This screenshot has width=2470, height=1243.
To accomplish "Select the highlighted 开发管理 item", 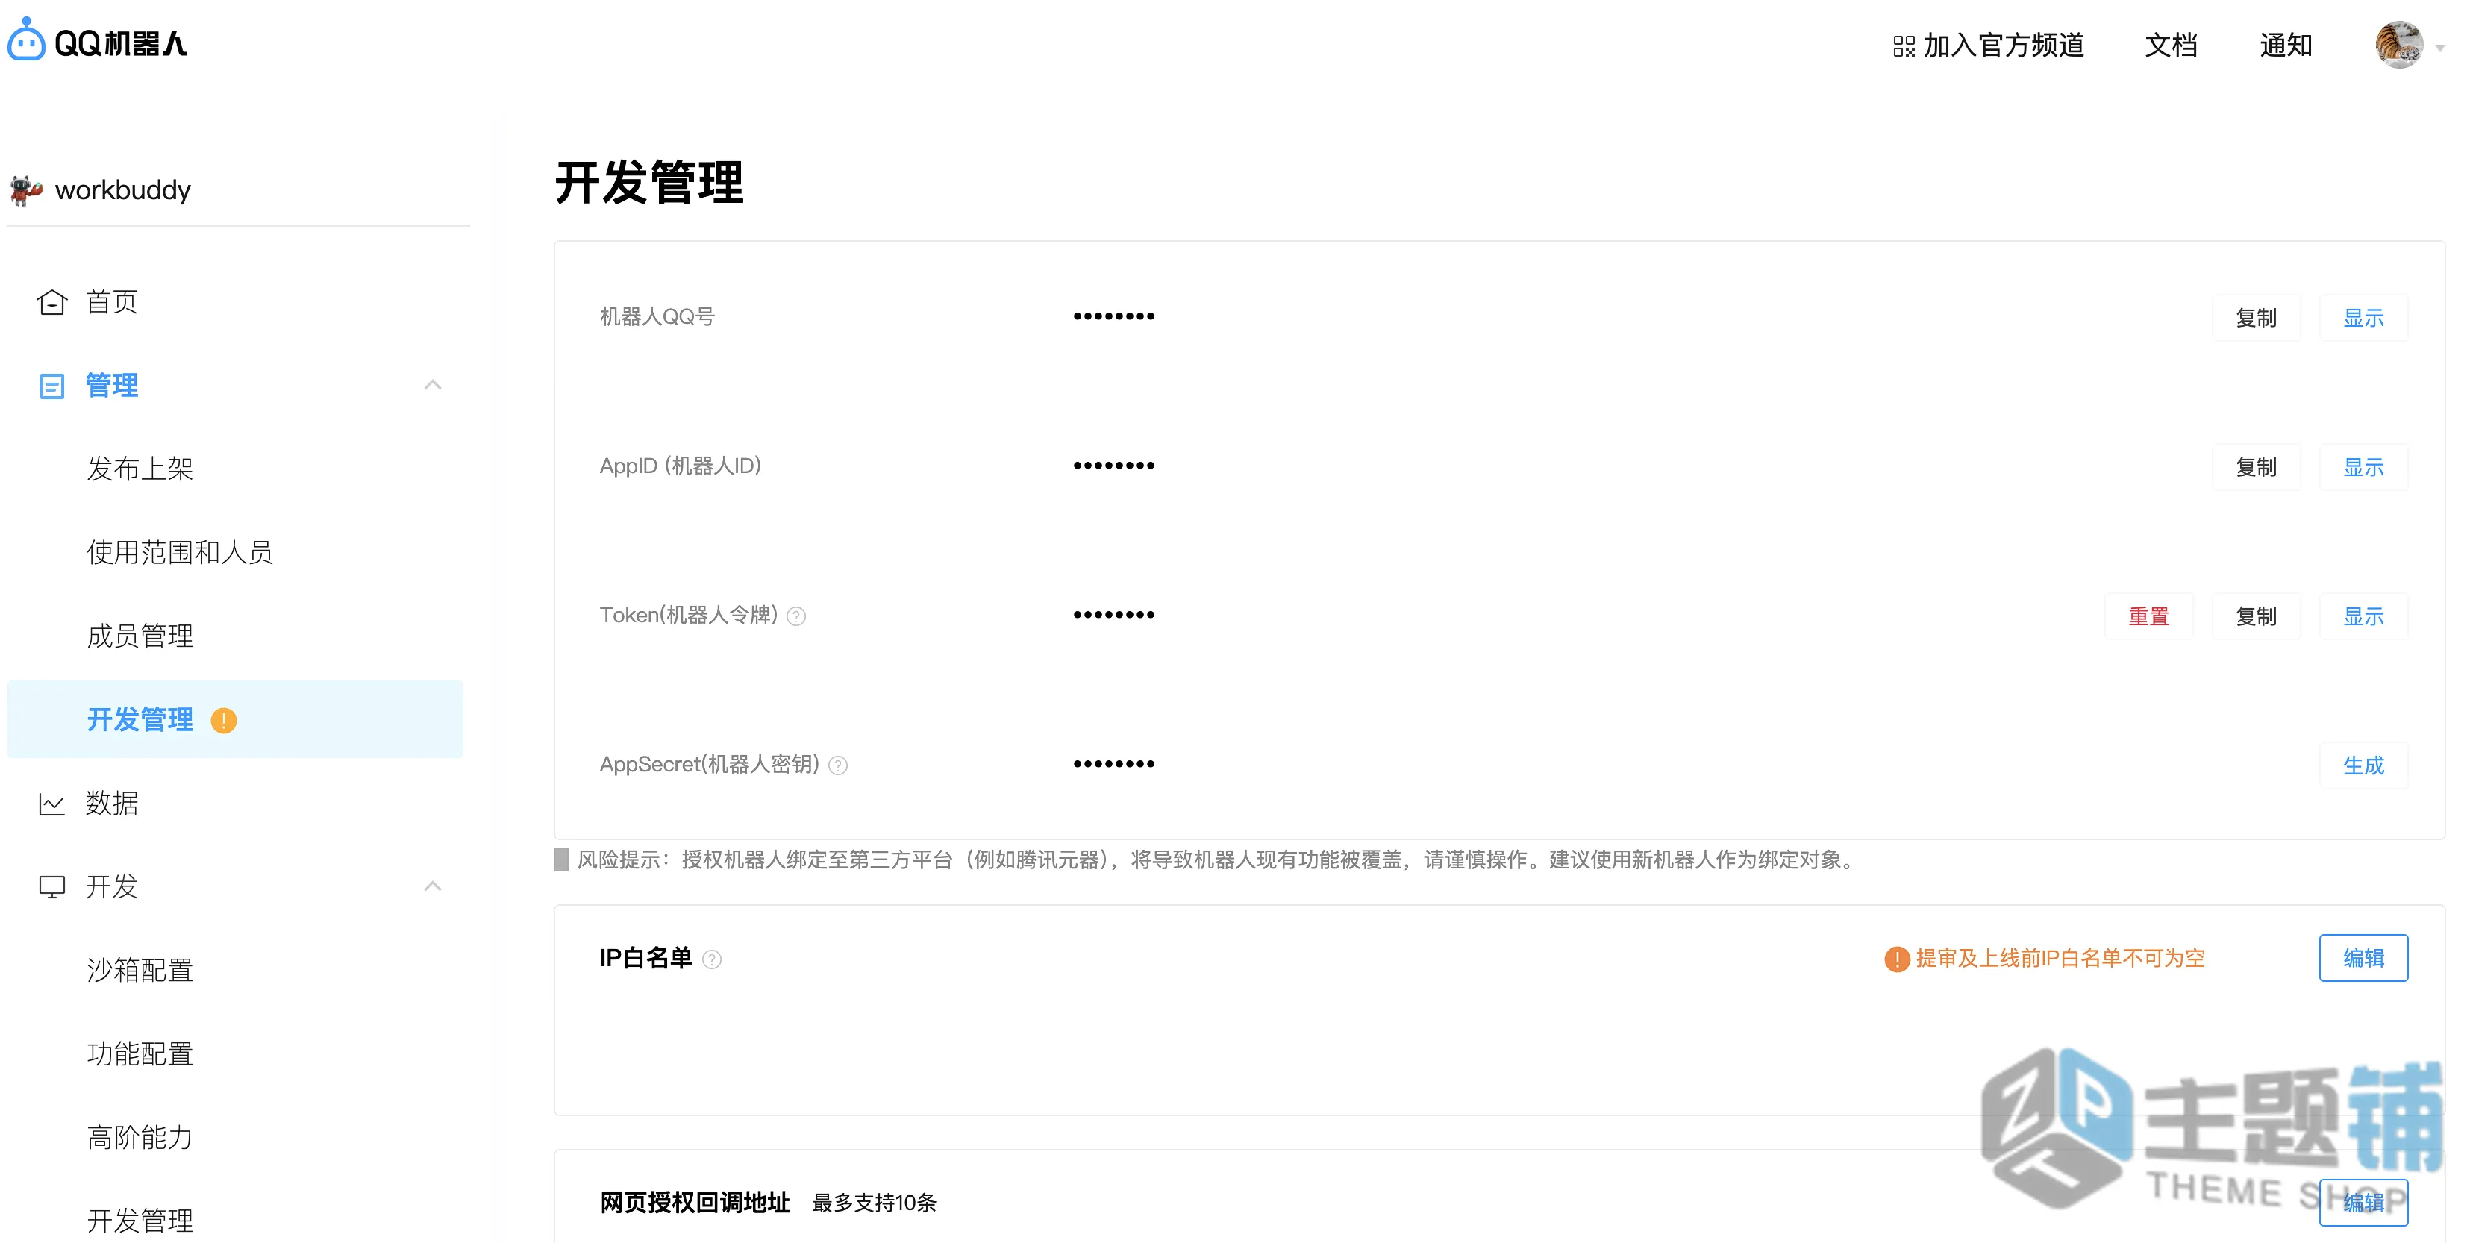I will point(235,720).
